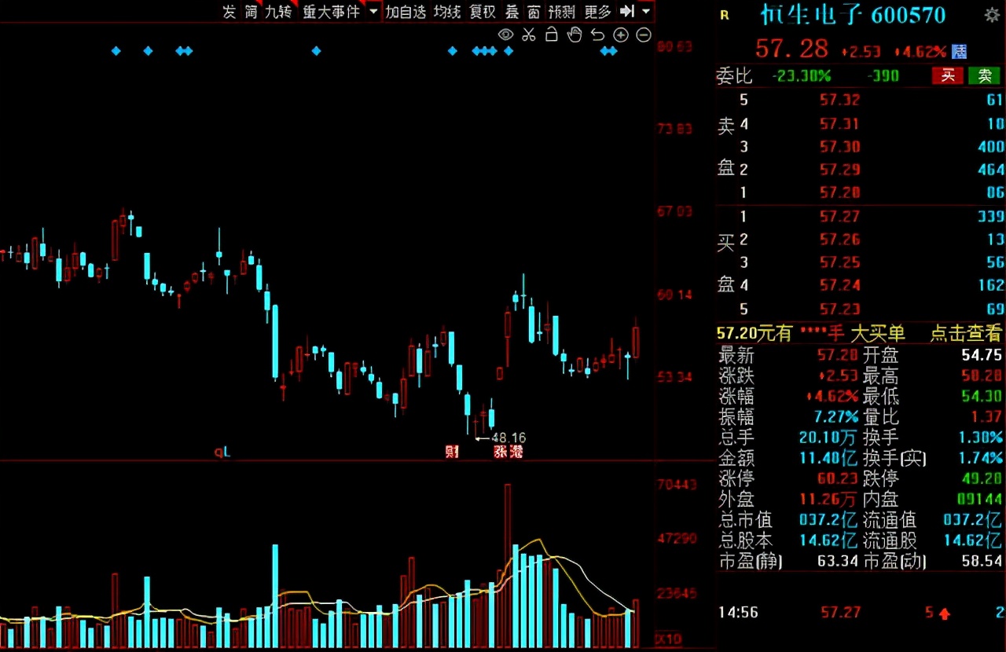The width and height of the screenshot is (1006, 652).
Task: Activate the hand pan tool
Action: coord(575,34)
